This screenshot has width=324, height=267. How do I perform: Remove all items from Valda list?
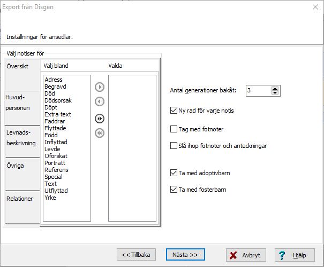point(100,133)
